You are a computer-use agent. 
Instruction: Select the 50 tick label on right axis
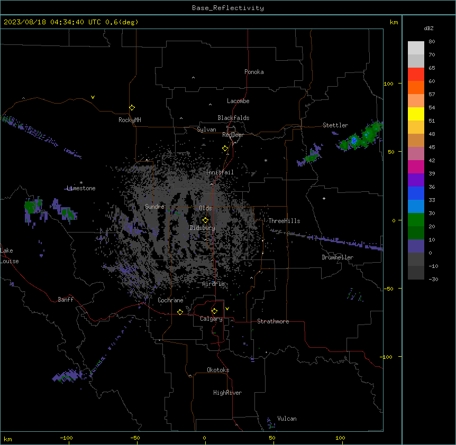(391, 152)
